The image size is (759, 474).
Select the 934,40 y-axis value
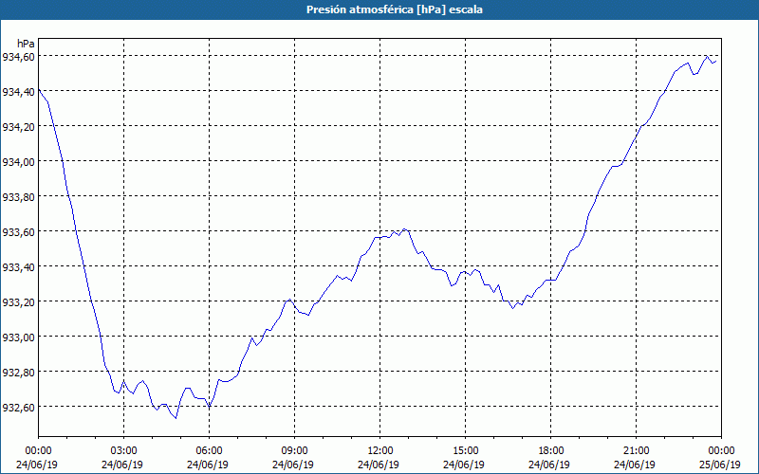[x=19, y=92]
